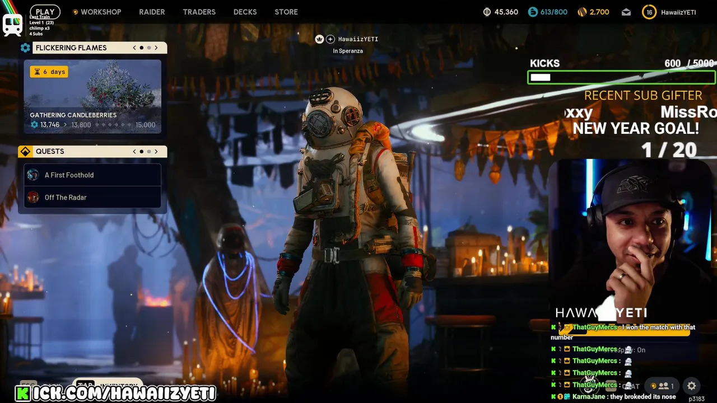Select first Quests page dot
The height and width of the screenshot is (403, 717).
click(x=142, y=151)
